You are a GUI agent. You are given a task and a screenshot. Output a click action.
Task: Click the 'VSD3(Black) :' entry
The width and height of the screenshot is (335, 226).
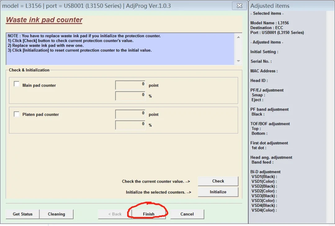264,196
